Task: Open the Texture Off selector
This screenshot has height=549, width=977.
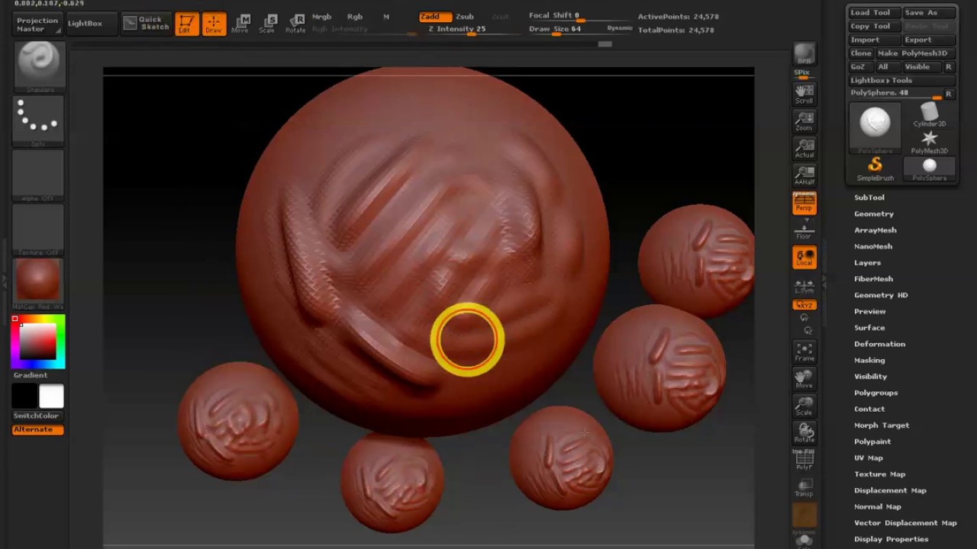Action: point(38,230)
